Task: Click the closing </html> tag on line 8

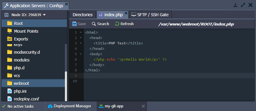Action: point(93,70)
